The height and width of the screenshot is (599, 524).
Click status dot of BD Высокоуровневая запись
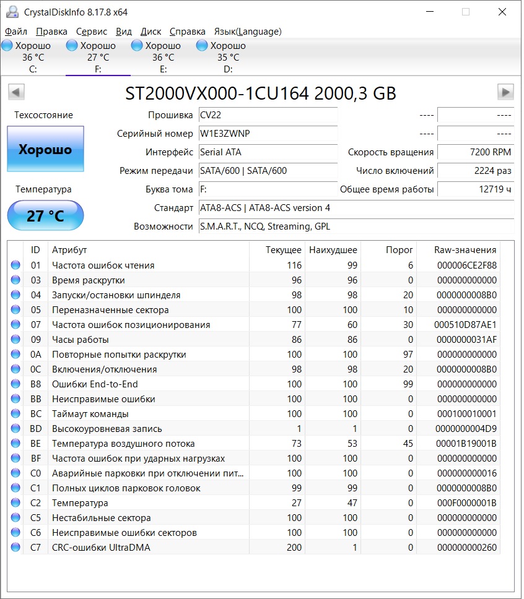(x=15, y=428)
